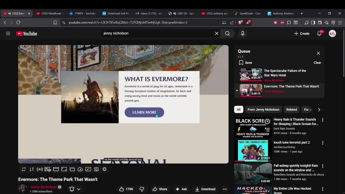Image resolution: width=345 pixels, height=194 pixels.
Task: Select the Related filter chip
Action: tap(292, 110)
